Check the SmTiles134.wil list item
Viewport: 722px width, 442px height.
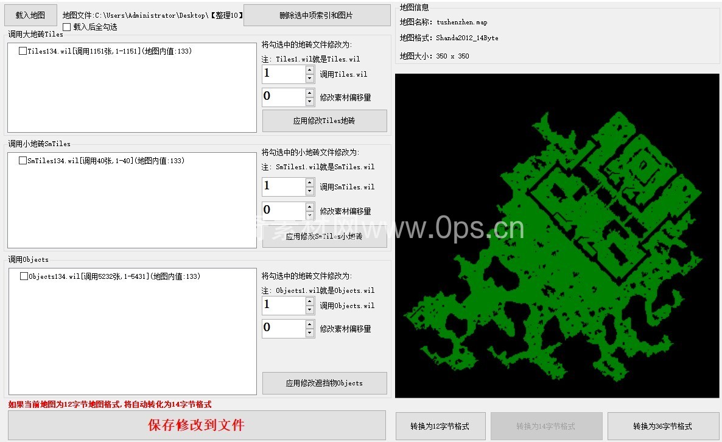click(x=23, y=161)
